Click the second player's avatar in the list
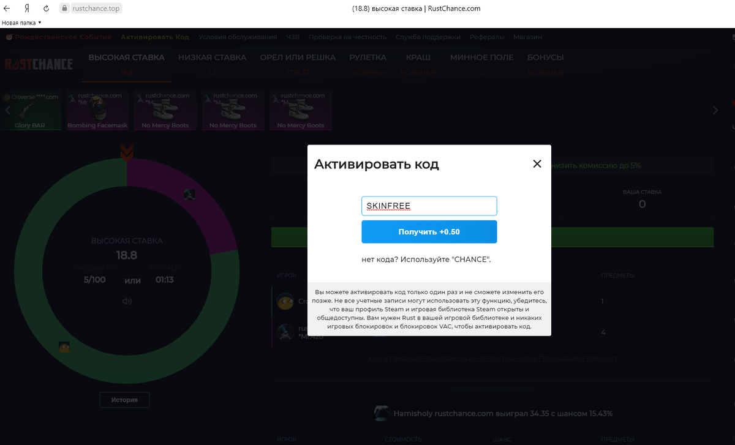The width and height of the screenshot is (735, 445). point(285,332)
